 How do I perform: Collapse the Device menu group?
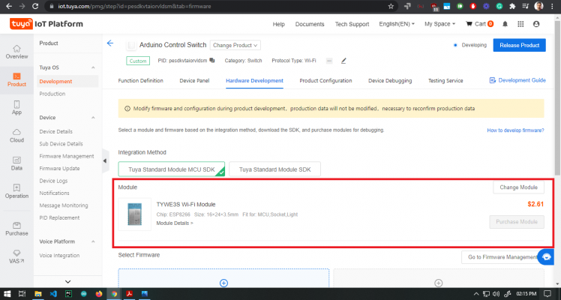click(93, 118)
